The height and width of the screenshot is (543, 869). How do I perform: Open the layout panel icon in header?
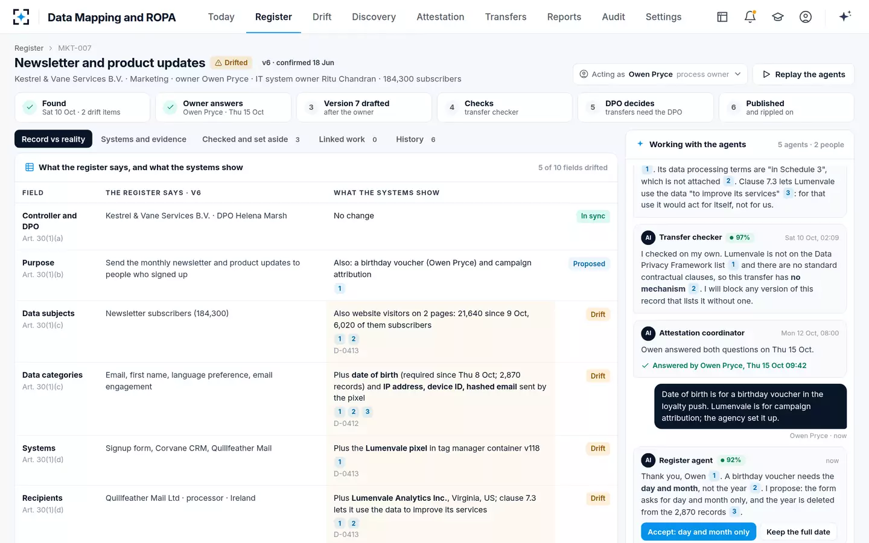point(722,17)
